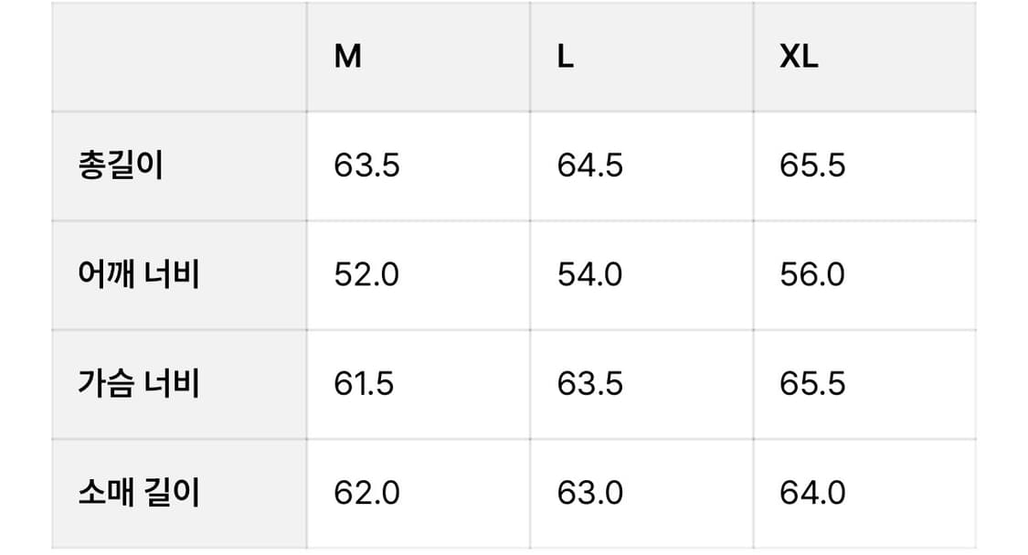Click the L 총길이 value 64.5
Image resolution: width=1028 pixels, height=555 pixels.
(589, 166)
